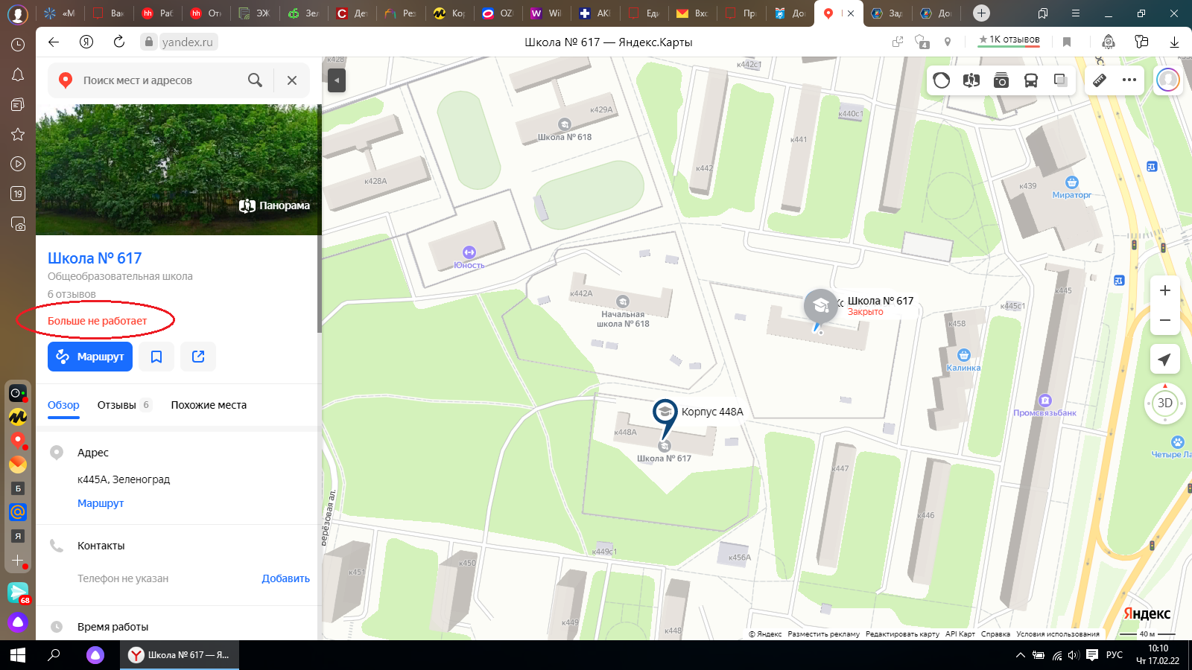This screenshot has height=670, width=1192.
Task: Collapse the left info panel
Action: 337,80
